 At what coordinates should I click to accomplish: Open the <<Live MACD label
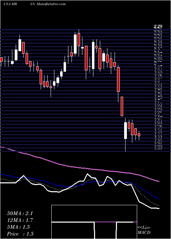[144, 230]
